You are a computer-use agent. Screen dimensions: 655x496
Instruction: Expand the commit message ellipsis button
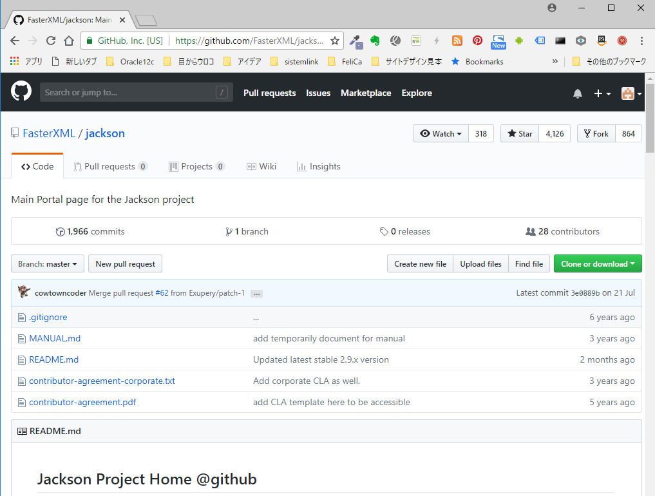coord(256,294)
